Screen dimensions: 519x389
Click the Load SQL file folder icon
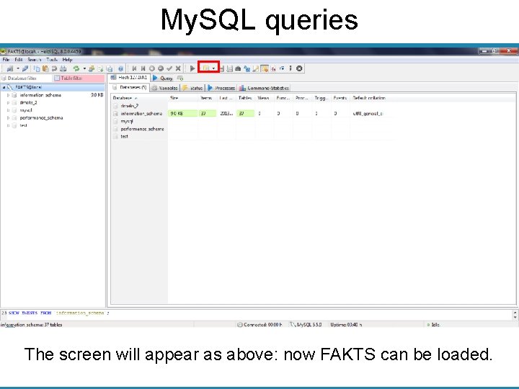pyautogui.click(x=206, y=68)
